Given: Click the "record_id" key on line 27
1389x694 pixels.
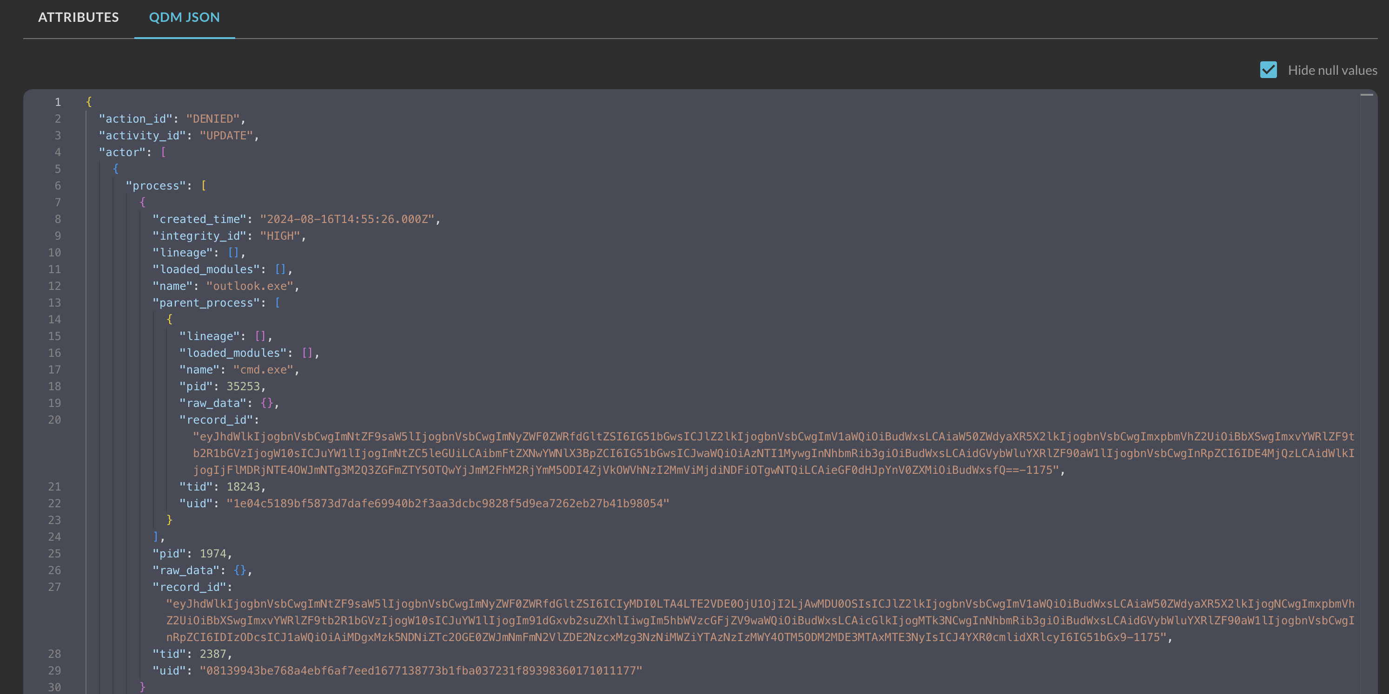Looking at the screenshot, I should (x=189, y=587).
